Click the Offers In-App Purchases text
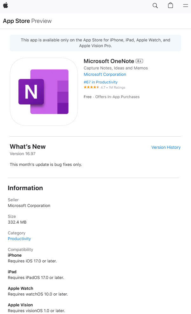Screen dimensions: 191x314 [x=117, y=97]
